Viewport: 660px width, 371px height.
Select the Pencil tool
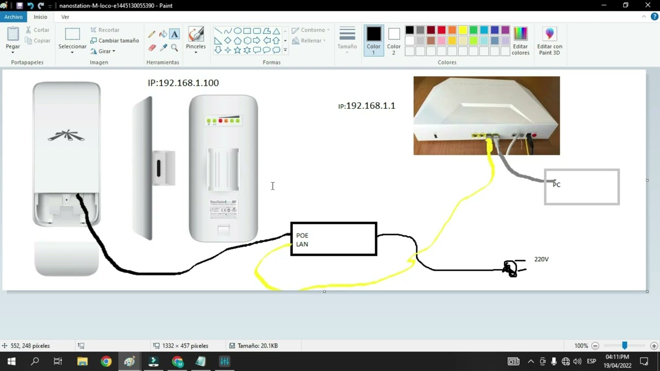point(152,35)
